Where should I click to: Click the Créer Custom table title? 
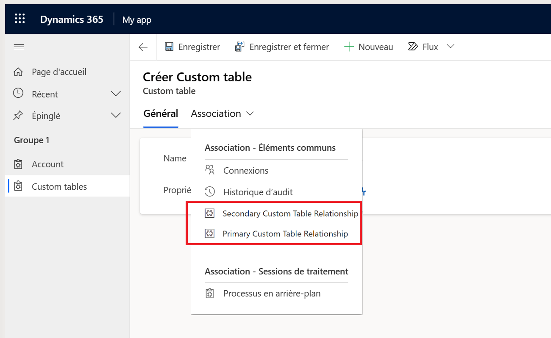(x=197, y=77)
